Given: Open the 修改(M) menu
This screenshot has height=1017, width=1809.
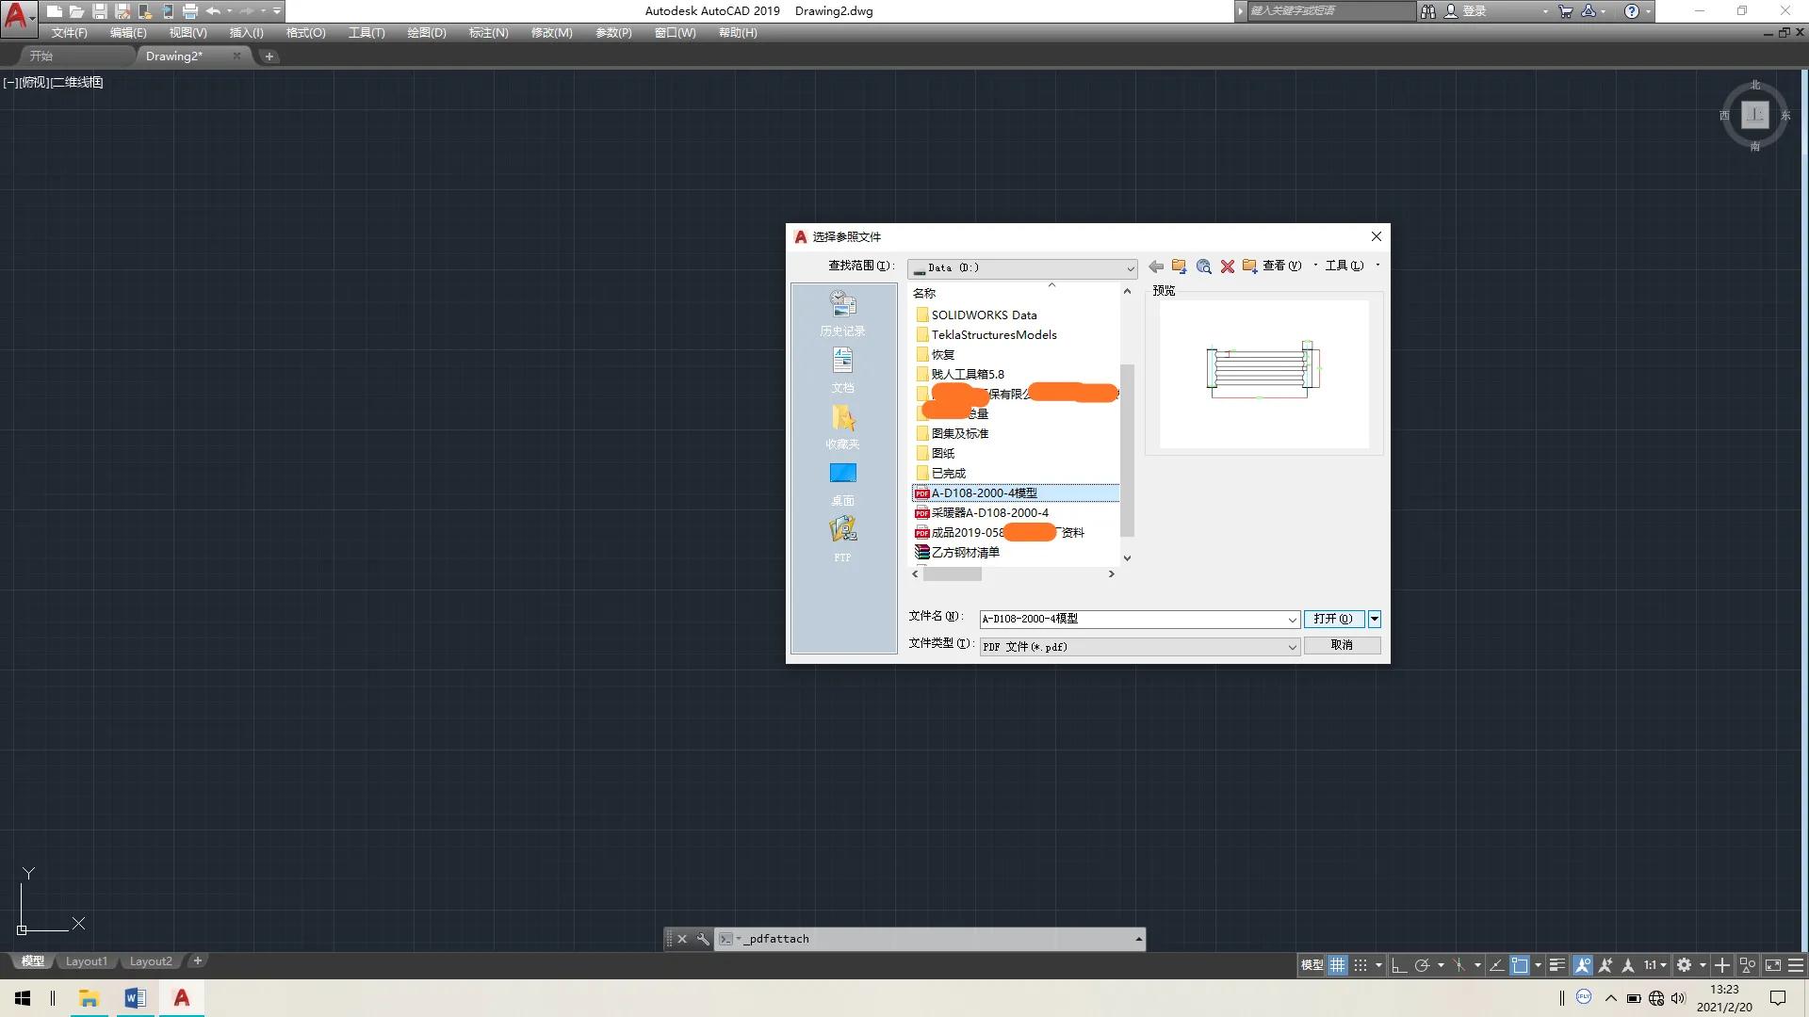Looking at the screenshot, I should tap(551, 33).
